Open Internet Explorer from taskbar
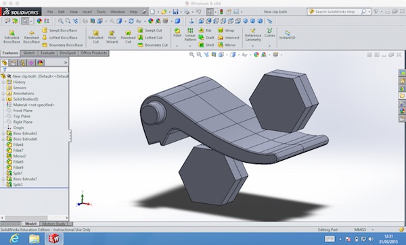 pos(14,238)
